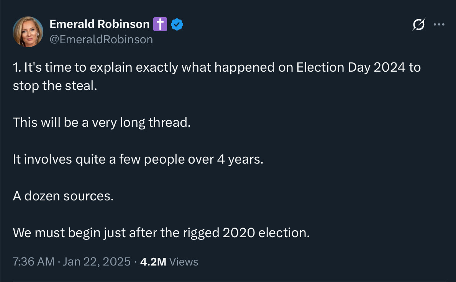Click the Jan 22, 2025 date

(97, 262)
